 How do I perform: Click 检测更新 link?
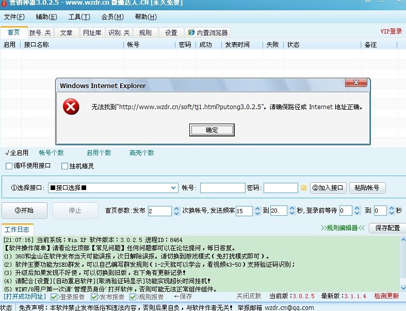click(386, 296)
